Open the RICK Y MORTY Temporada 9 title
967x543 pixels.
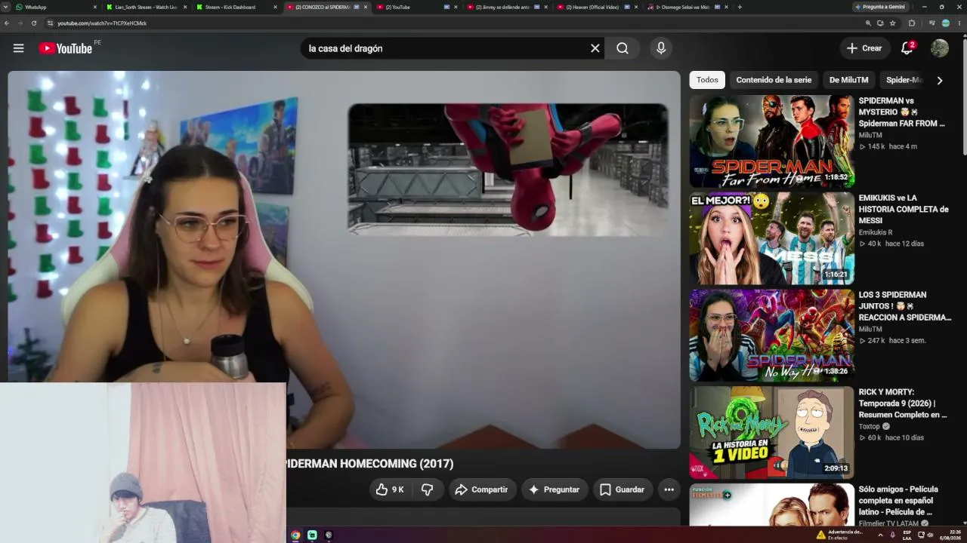pyautogui.click(x=902, y=403)
